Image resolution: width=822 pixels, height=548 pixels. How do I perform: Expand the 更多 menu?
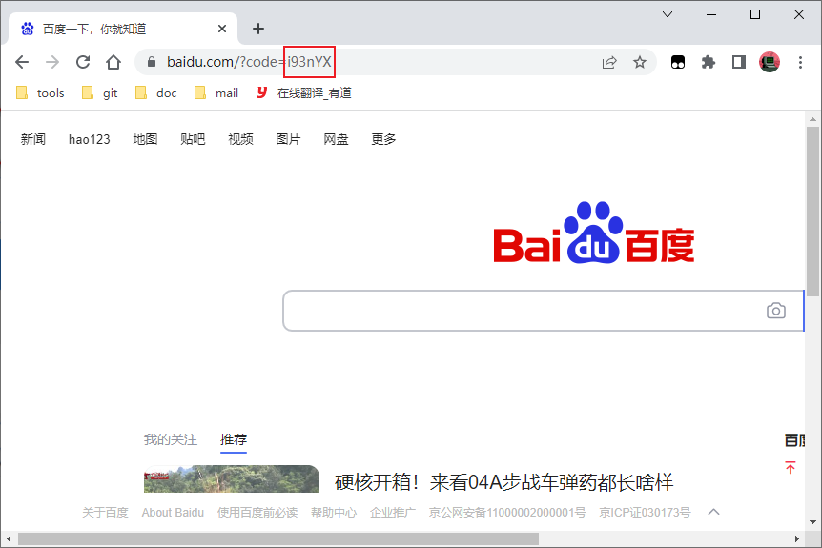click(x=383, y=139)
